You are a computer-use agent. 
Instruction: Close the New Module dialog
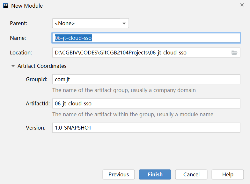point(242,5)
